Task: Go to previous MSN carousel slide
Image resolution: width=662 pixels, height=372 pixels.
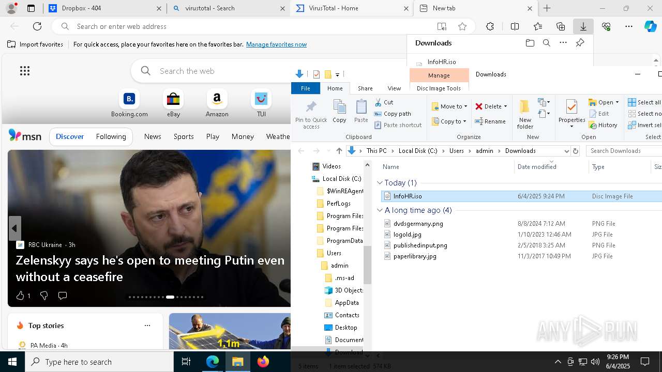Action: (14, 228)
